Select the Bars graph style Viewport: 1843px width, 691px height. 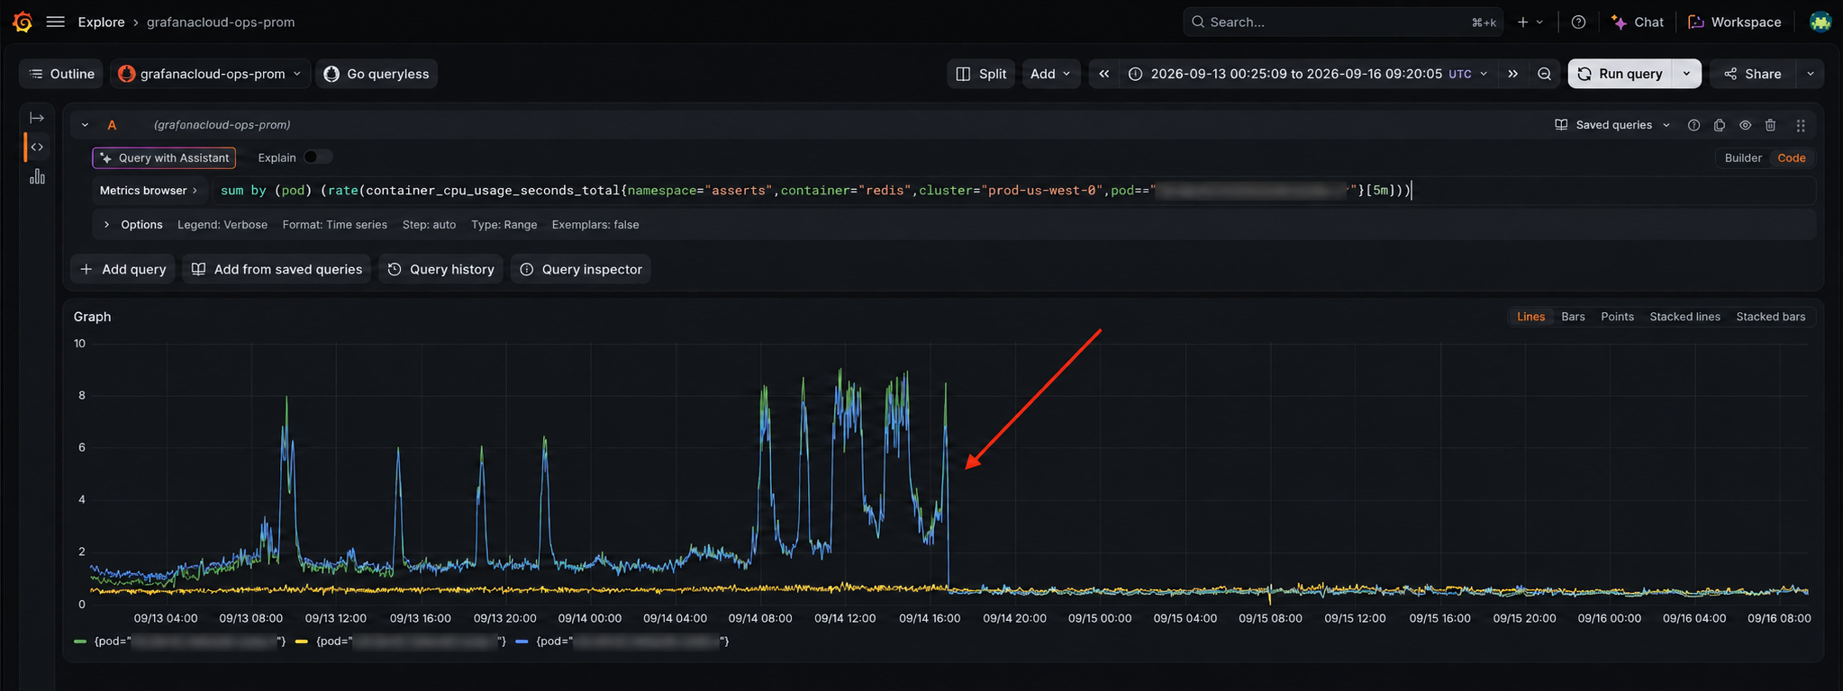pyautogui.click(x=1573, y=317)
